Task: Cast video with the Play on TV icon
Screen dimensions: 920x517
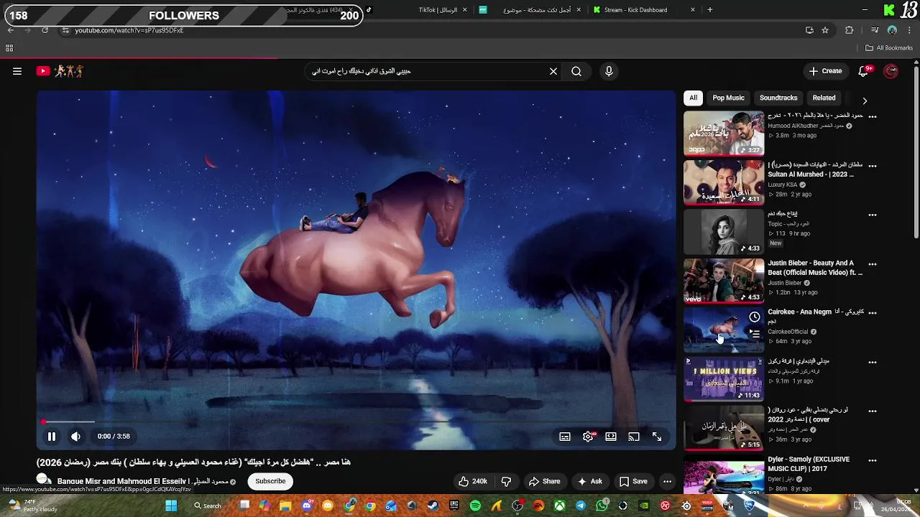Action: pos(634,437)
